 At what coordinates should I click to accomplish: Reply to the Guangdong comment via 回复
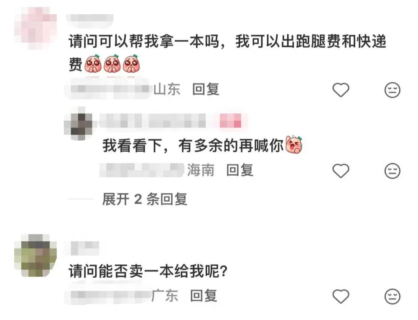pos(204,296)
